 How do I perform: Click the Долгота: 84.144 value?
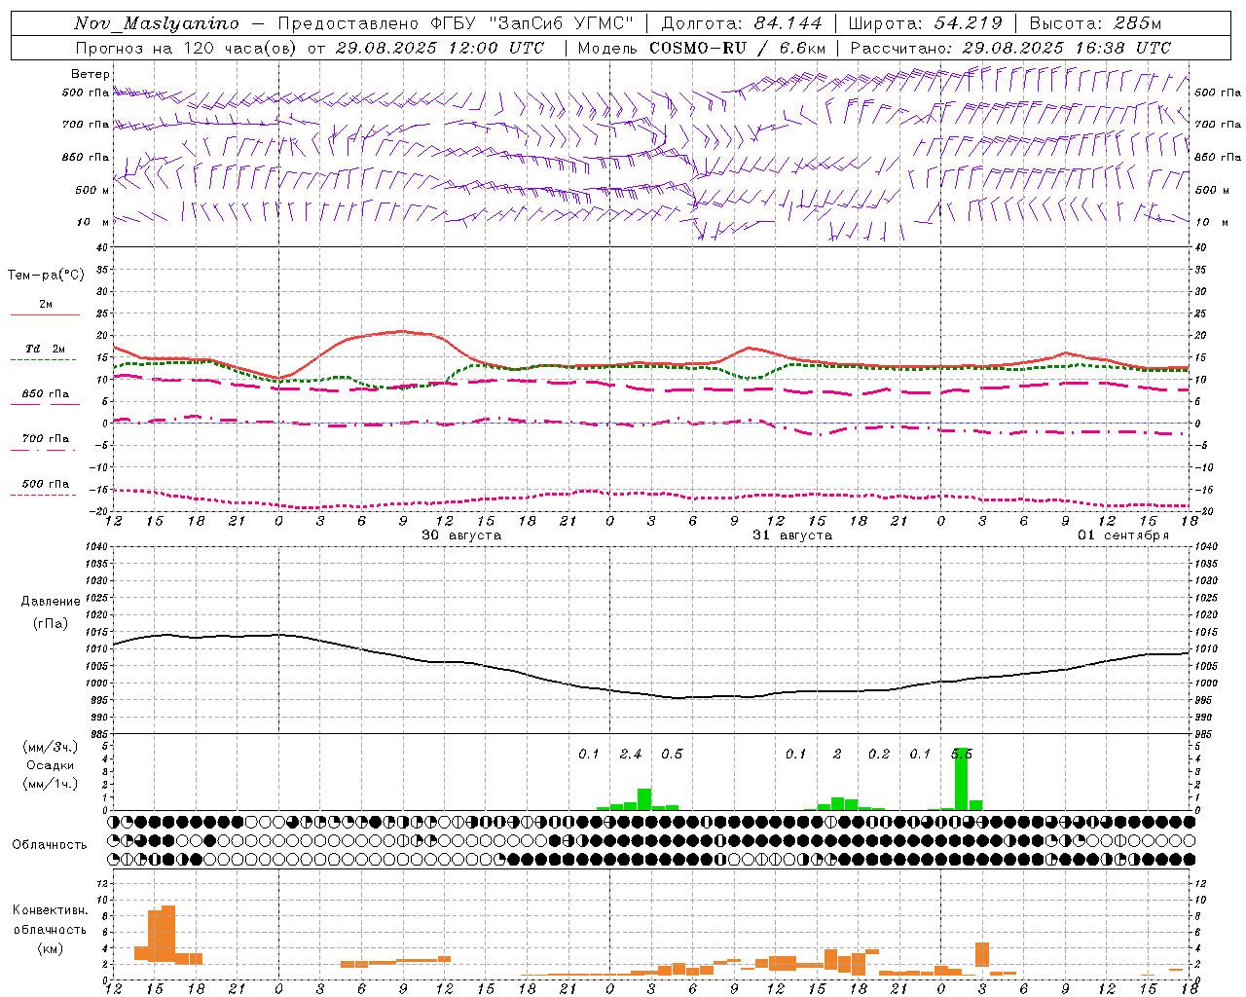pos(743,23)
